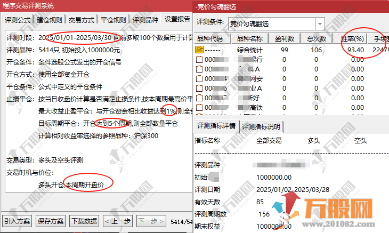Select the 设置报告 tab

pyautogui.click(x=177, y=19)
